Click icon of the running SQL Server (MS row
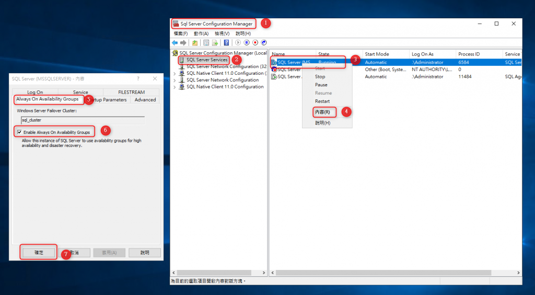This screenshot has height=295, width=535. point(274,62)
